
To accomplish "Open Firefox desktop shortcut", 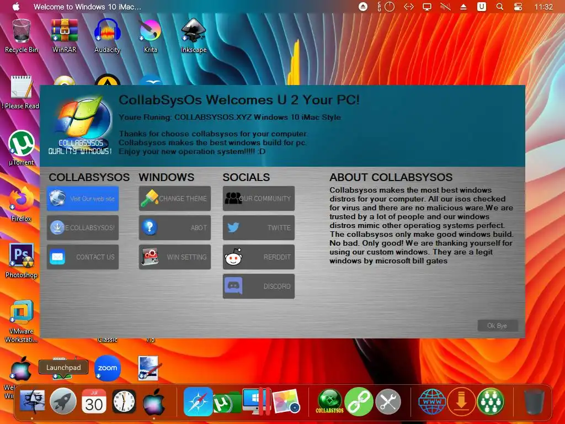I will coord(22,204).
